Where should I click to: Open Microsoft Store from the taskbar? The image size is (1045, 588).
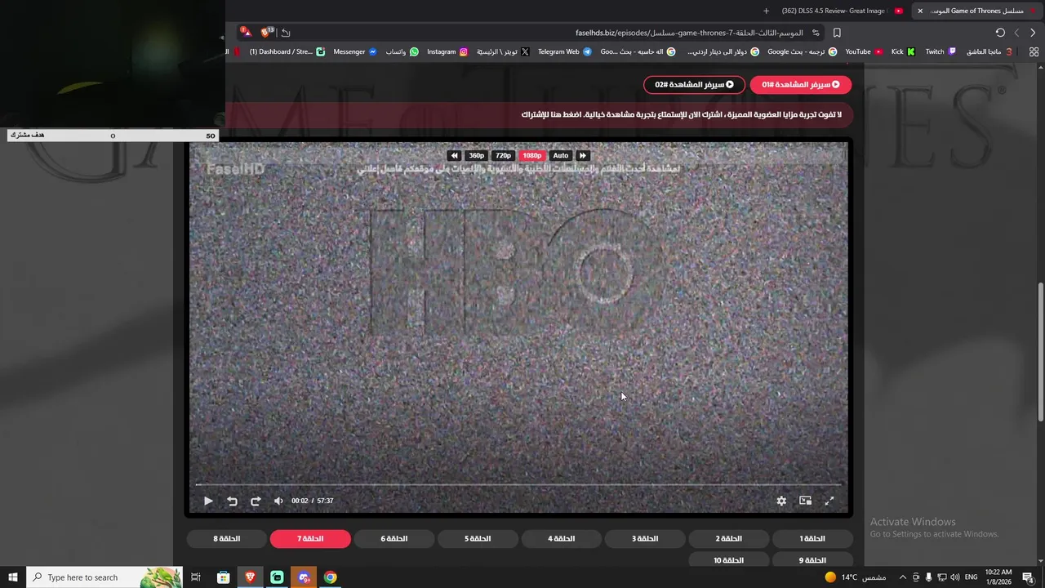pyautogui.click(x=223, y=577)
